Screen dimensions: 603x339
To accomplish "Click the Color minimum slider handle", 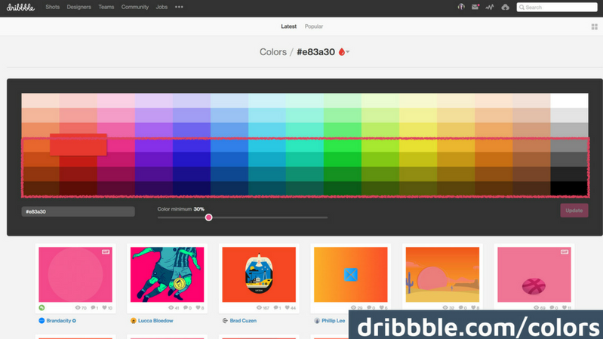I will (208, 217).
